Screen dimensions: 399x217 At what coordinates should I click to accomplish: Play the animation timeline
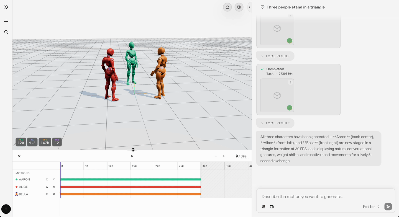tap(132, 156)
